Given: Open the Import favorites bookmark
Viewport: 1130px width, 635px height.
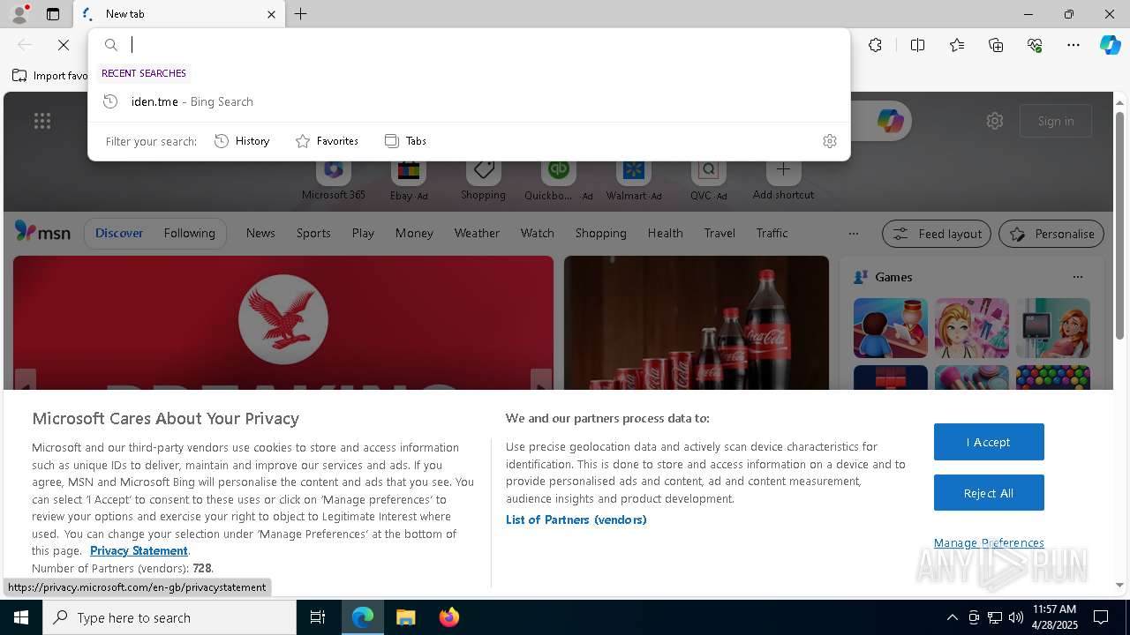Looking at the screenshot, I should click(50, 76).
